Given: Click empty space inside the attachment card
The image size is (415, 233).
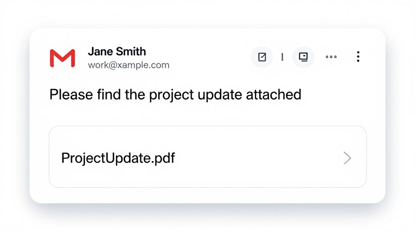Looking at the screenshot, I should tap(255, 158).
